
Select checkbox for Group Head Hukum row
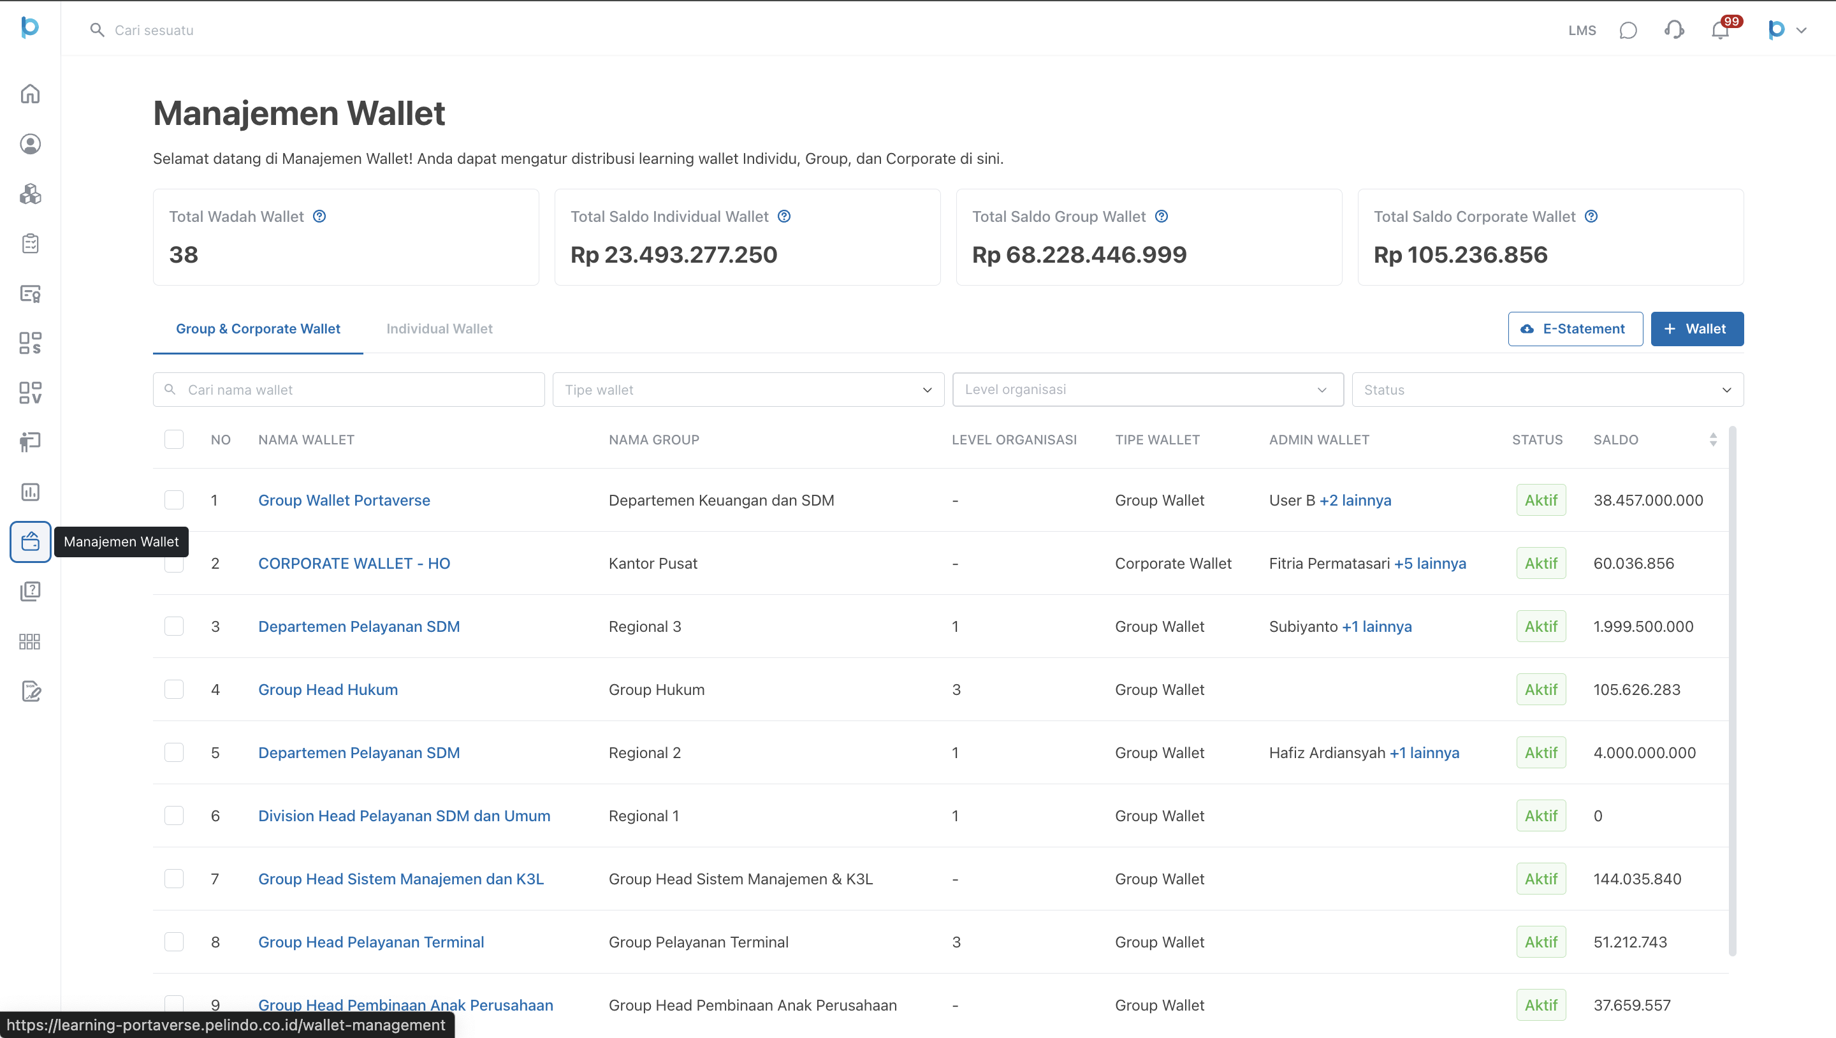(174, 689)
